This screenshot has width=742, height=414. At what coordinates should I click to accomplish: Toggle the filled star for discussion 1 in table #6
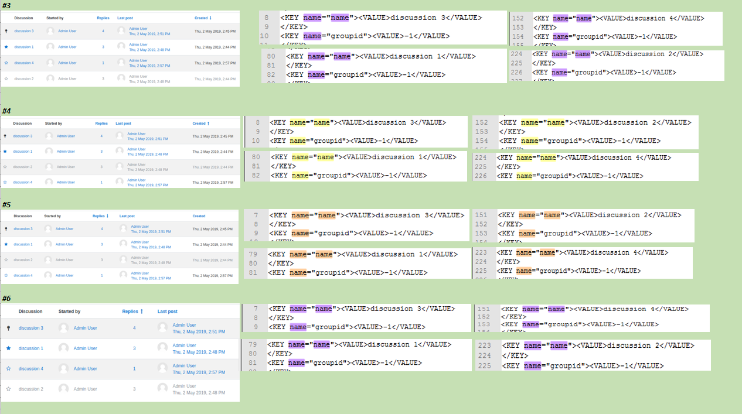coord(8,348)
